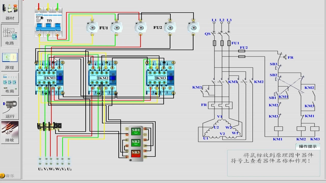Click the fuse holder left of FU2 label
Viewport: 326px width, 183px height.
pyautogui.click(x=140, y=27)
